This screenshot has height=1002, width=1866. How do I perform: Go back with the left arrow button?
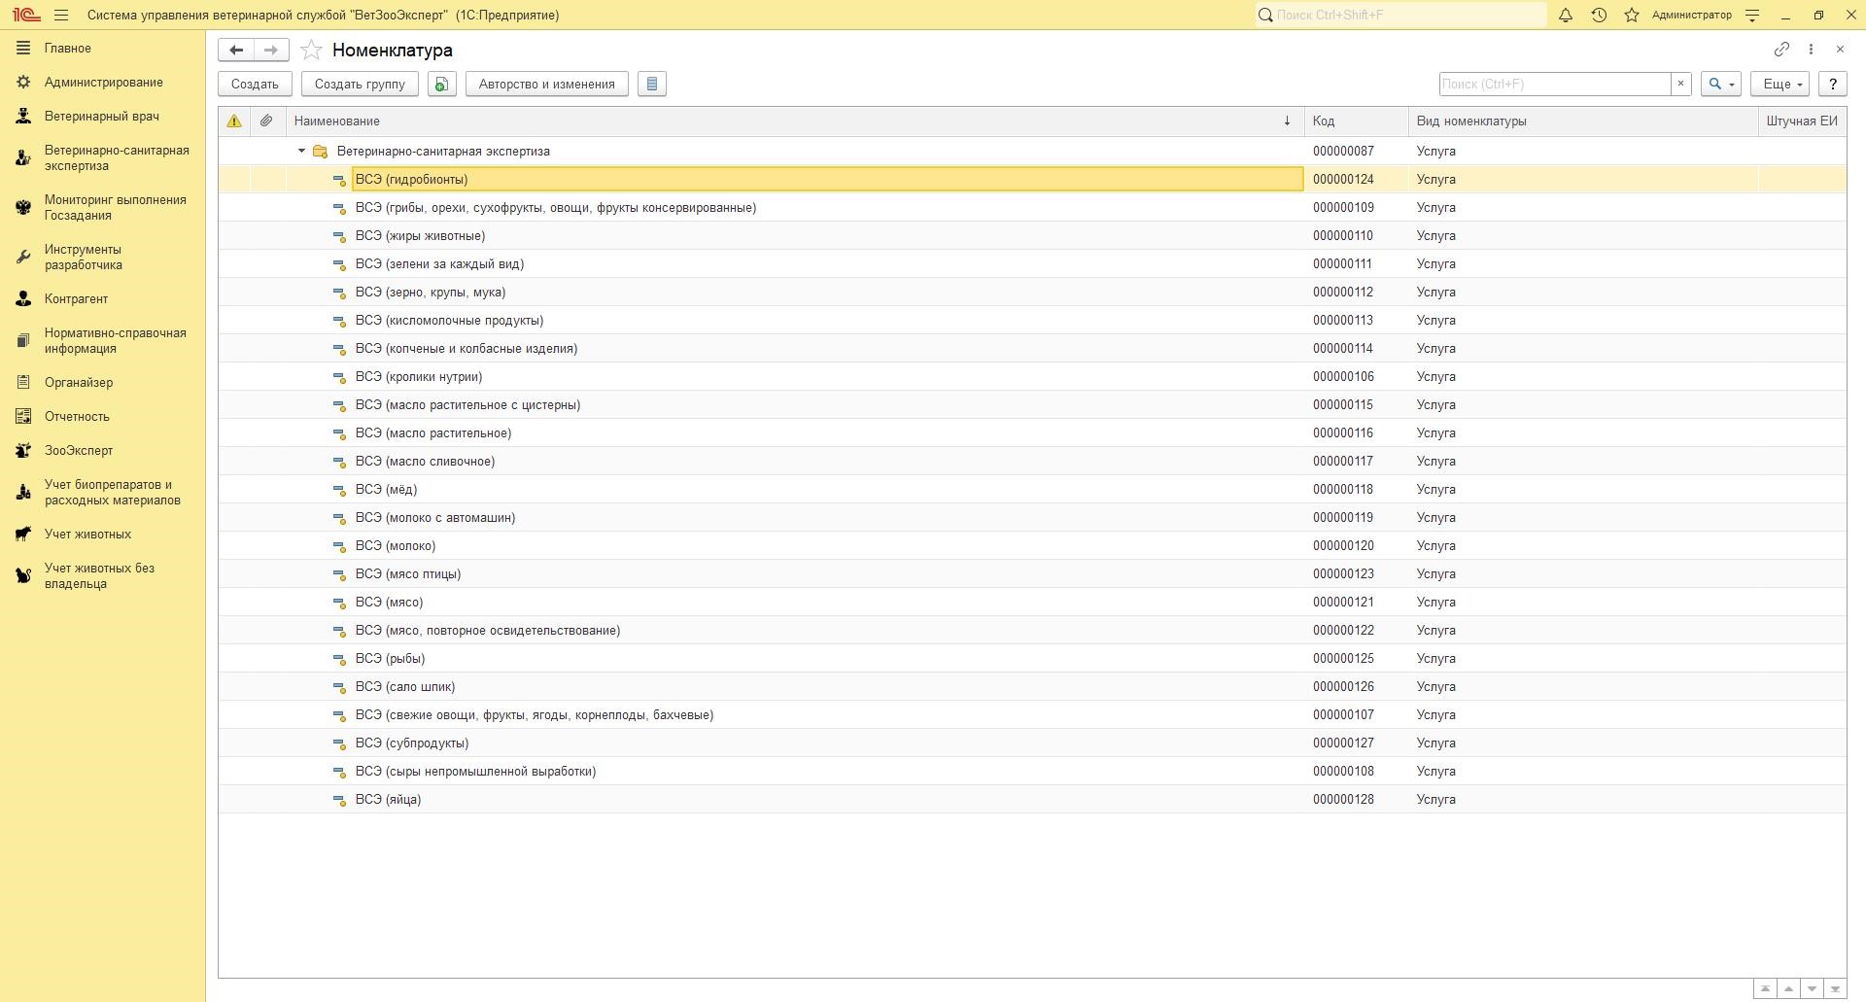(236, 50)
